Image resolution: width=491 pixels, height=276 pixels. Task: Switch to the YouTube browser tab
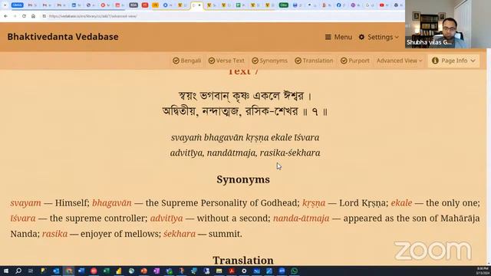383,5
